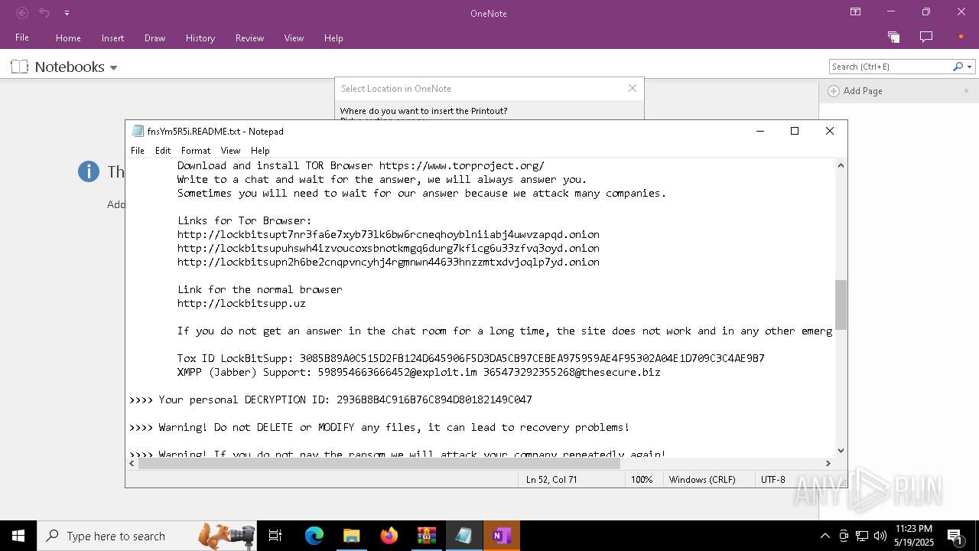This screenshot has width=979, height=551.
Task: Click the lockbitsupuhswh onion link text
Action: tap(389, 248)
